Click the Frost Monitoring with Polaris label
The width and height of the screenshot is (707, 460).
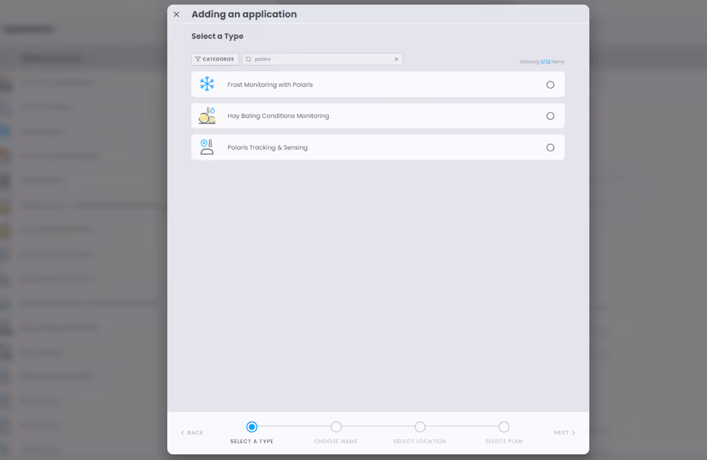click(270, 84)
